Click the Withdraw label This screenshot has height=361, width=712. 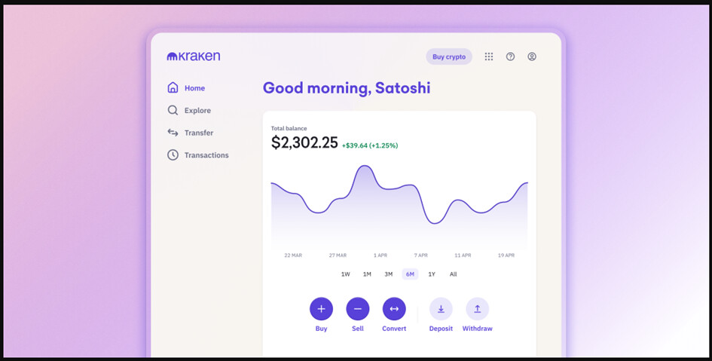point(477,329)
